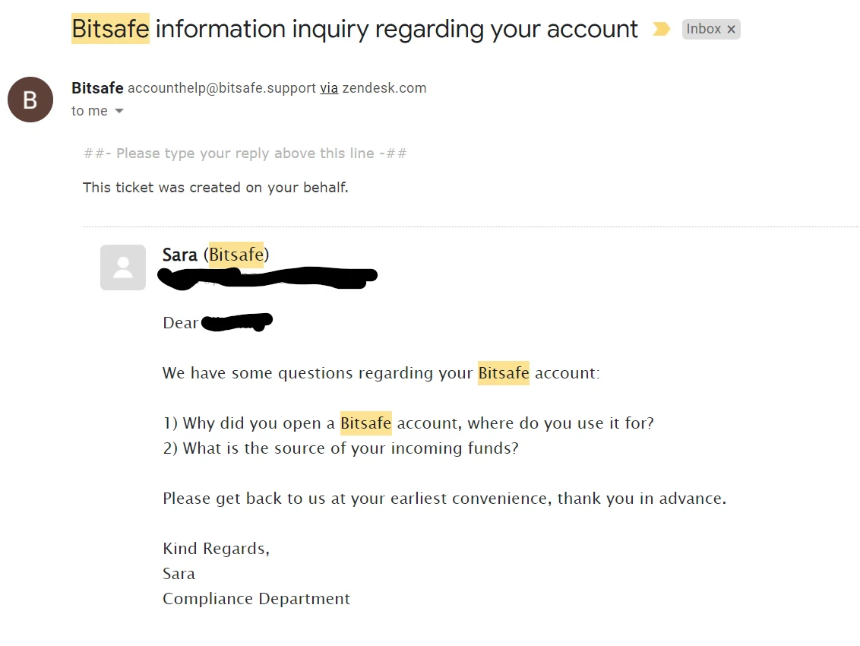Click the gray Sara profile placeholder avatar
860x646 pixels.
123,268
